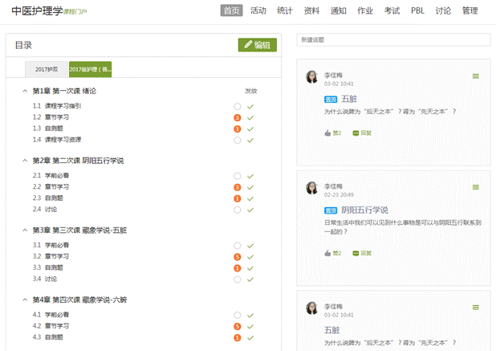Click the checkmark beside 2.4 讨论
This screenshot has height=351, width=496.
coord(250,210)
